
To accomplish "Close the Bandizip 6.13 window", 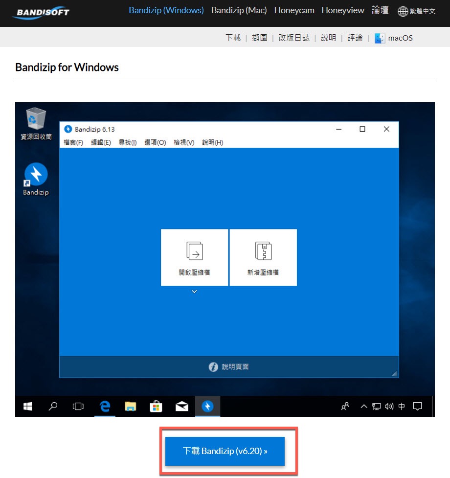I will coord(386,129).
